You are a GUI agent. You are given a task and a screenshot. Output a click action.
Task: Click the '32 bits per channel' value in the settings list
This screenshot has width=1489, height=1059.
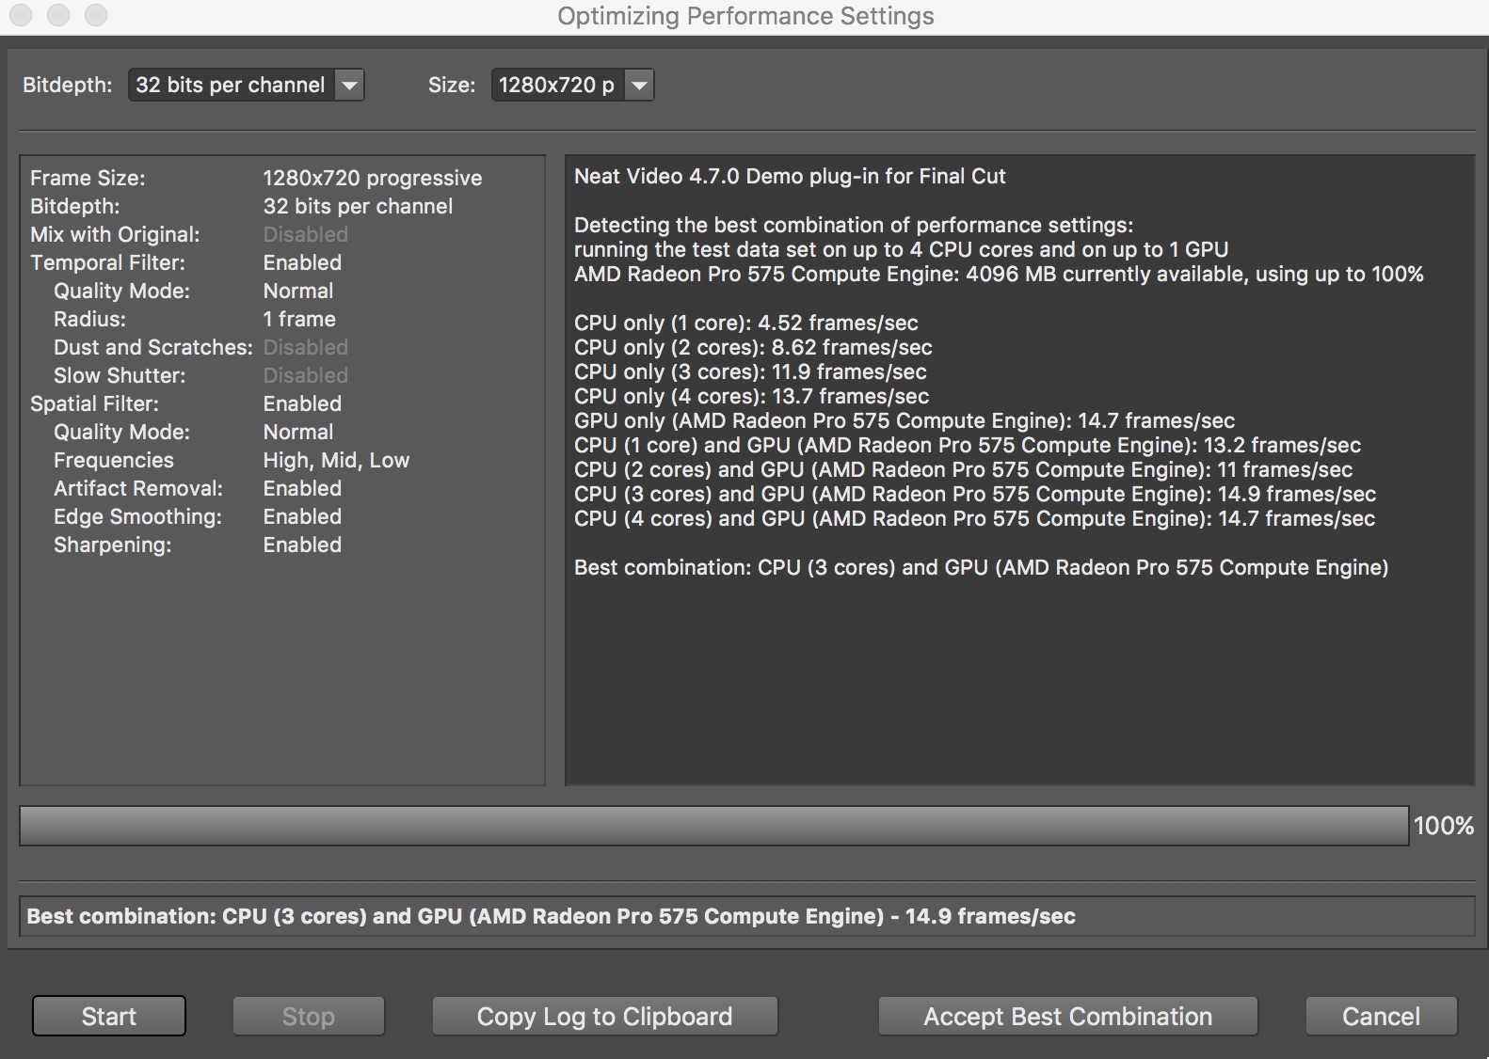pyautogui.click(x=358, y=206)
